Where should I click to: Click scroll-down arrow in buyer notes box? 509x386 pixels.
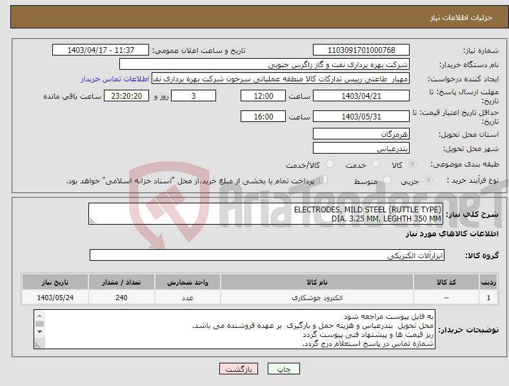pyautogui.click(x=39, y=332)
